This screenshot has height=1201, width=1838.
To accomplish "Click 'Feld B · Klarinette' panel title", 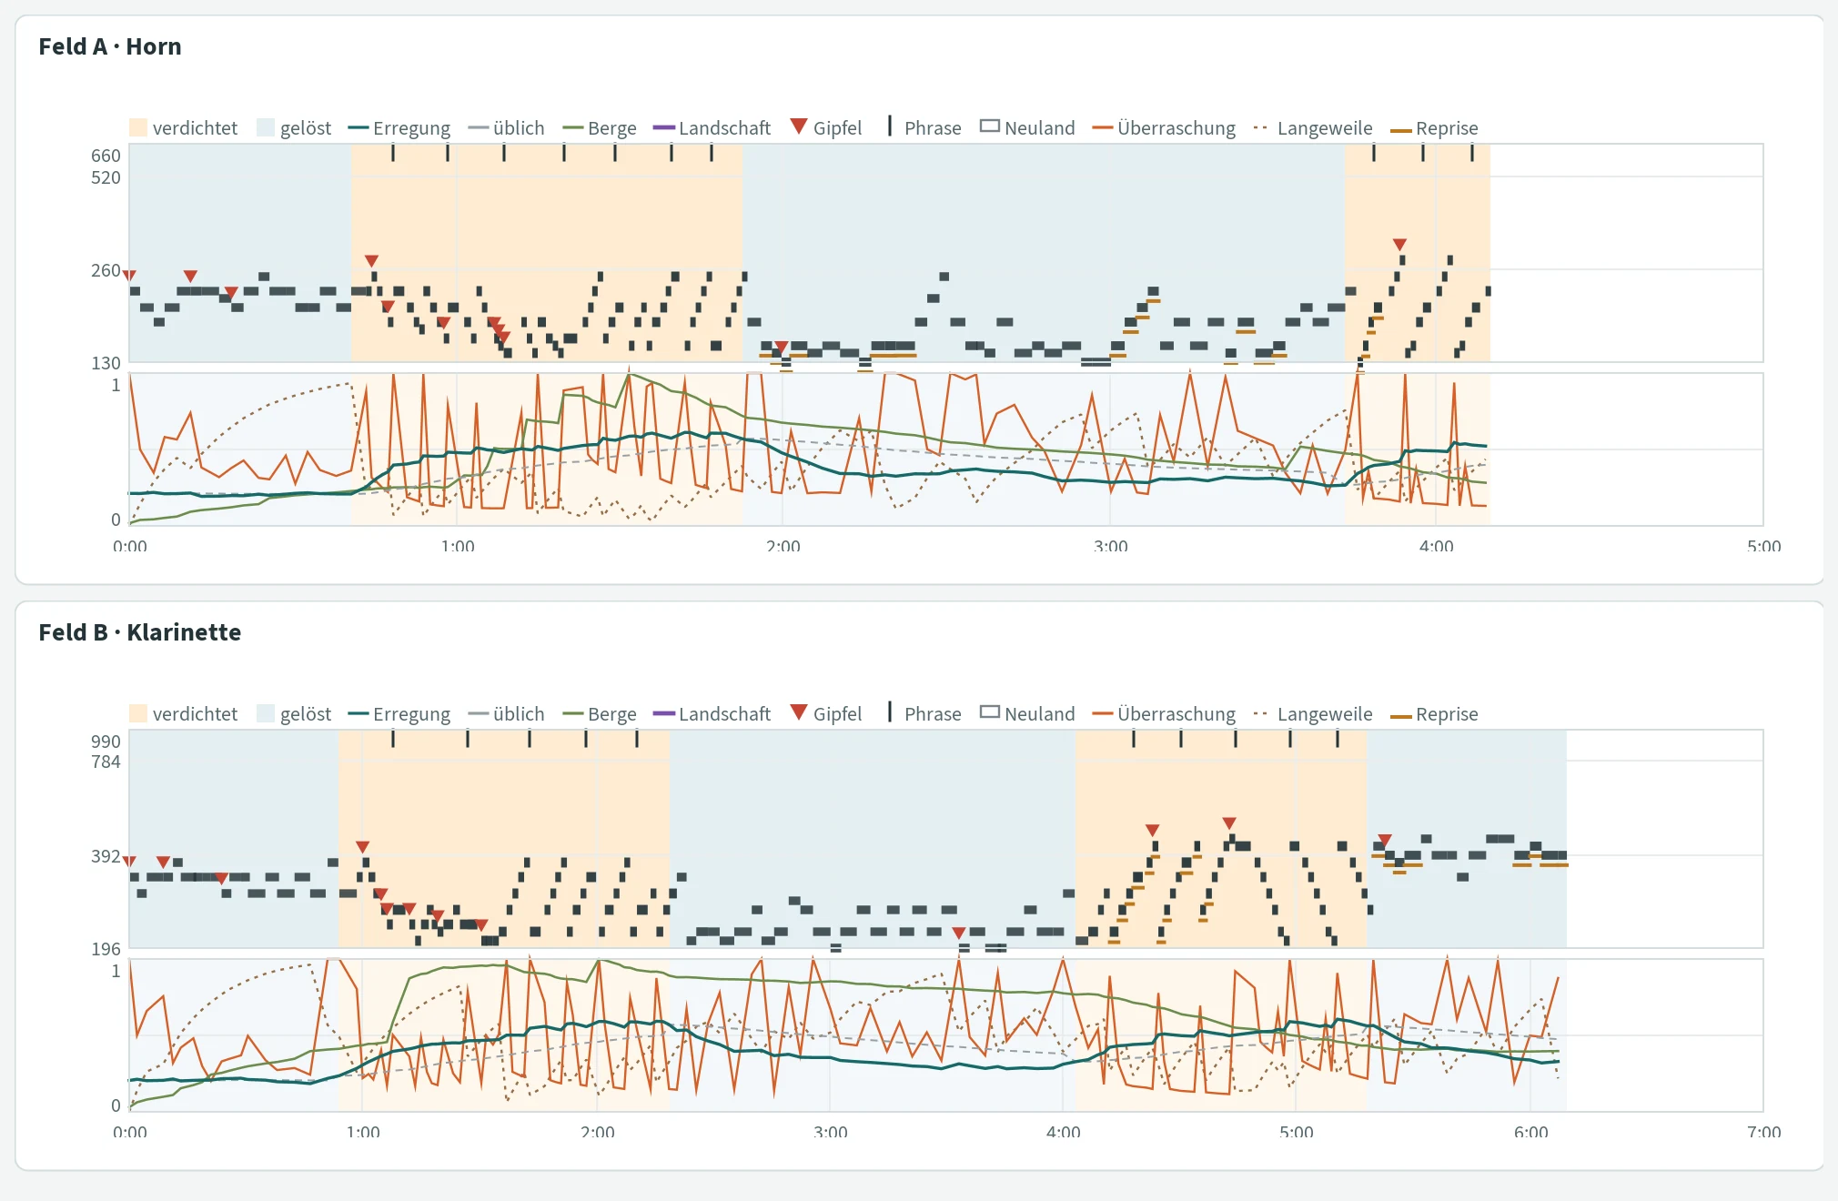I will coord(140,632).
